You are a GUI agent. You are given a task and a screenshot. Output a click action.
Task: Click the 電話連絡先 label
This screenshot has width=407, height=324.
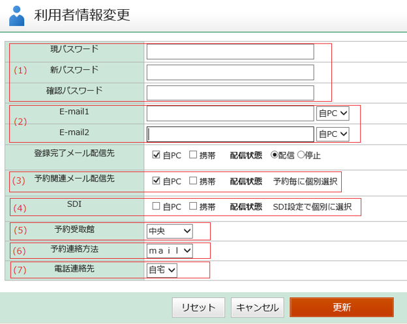point(74,269)
